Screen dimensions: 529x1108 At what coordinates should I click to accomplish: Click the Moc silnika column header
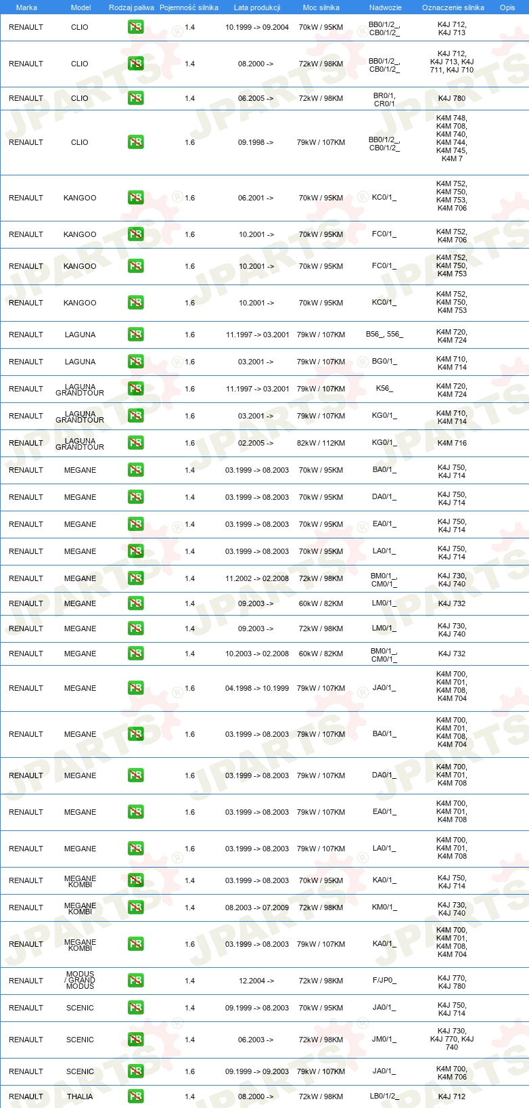321,7
